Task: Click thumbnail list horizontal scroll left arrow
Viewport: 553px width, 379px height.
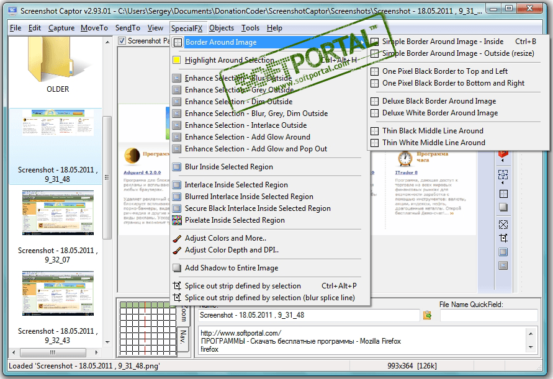Action: click(x=14, y=352)
